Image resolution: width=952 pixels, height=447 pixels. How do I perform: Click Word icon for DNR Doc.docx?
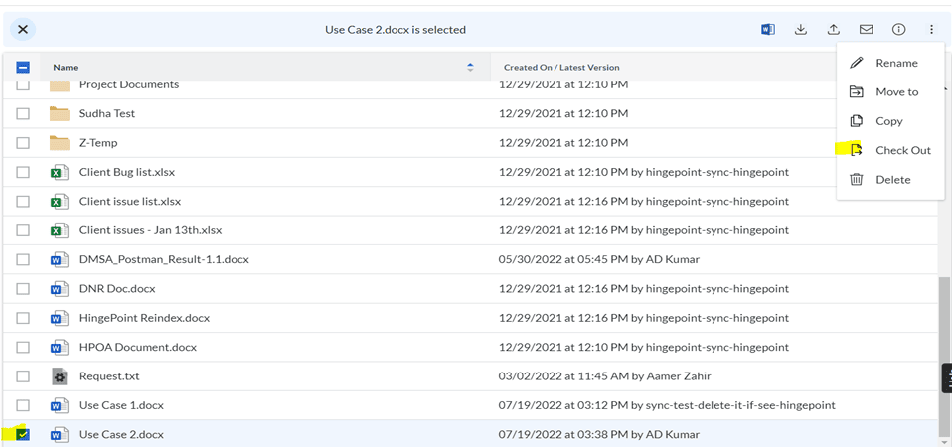(x=59, y=289)
